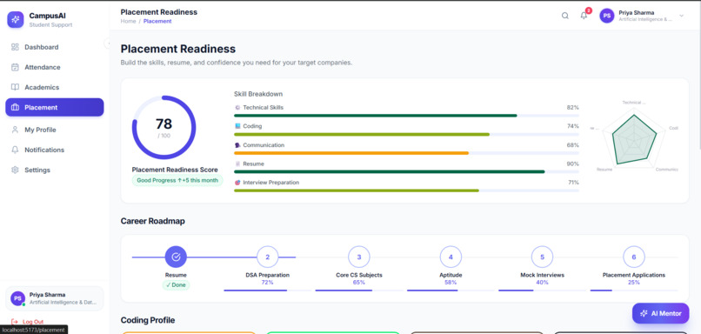Click the 82% Technical Skills value
The height and width of the screenshot is (334, 701).
572,107
